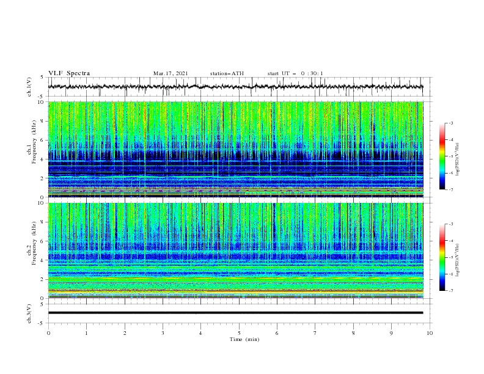Click the "2" tick on the time axis
The height and width of the screenshot is (374, 484).
[x=125, y=333]
